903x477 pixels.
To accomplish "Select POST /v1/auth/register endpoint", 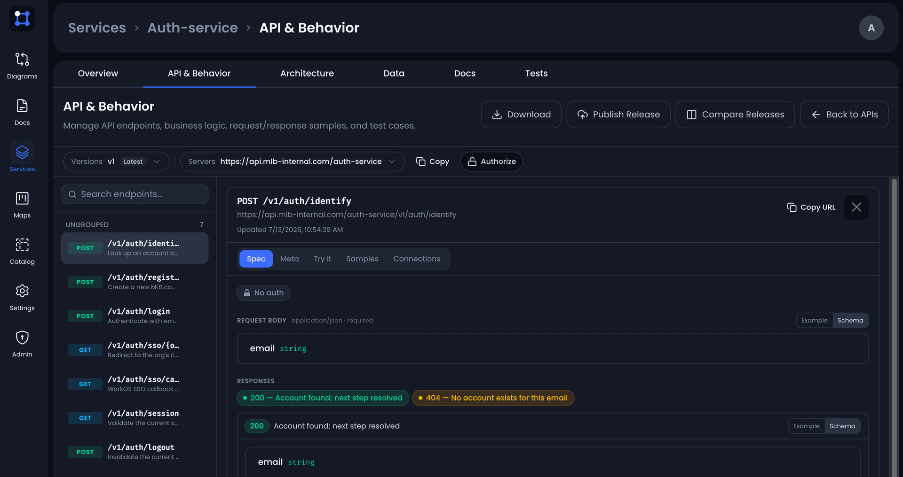I will click(135, 282).
